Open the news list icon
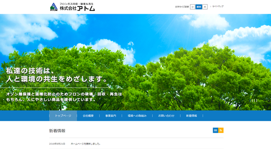Image resolution: width=271 pixels, height=149 pixels. 215,130
